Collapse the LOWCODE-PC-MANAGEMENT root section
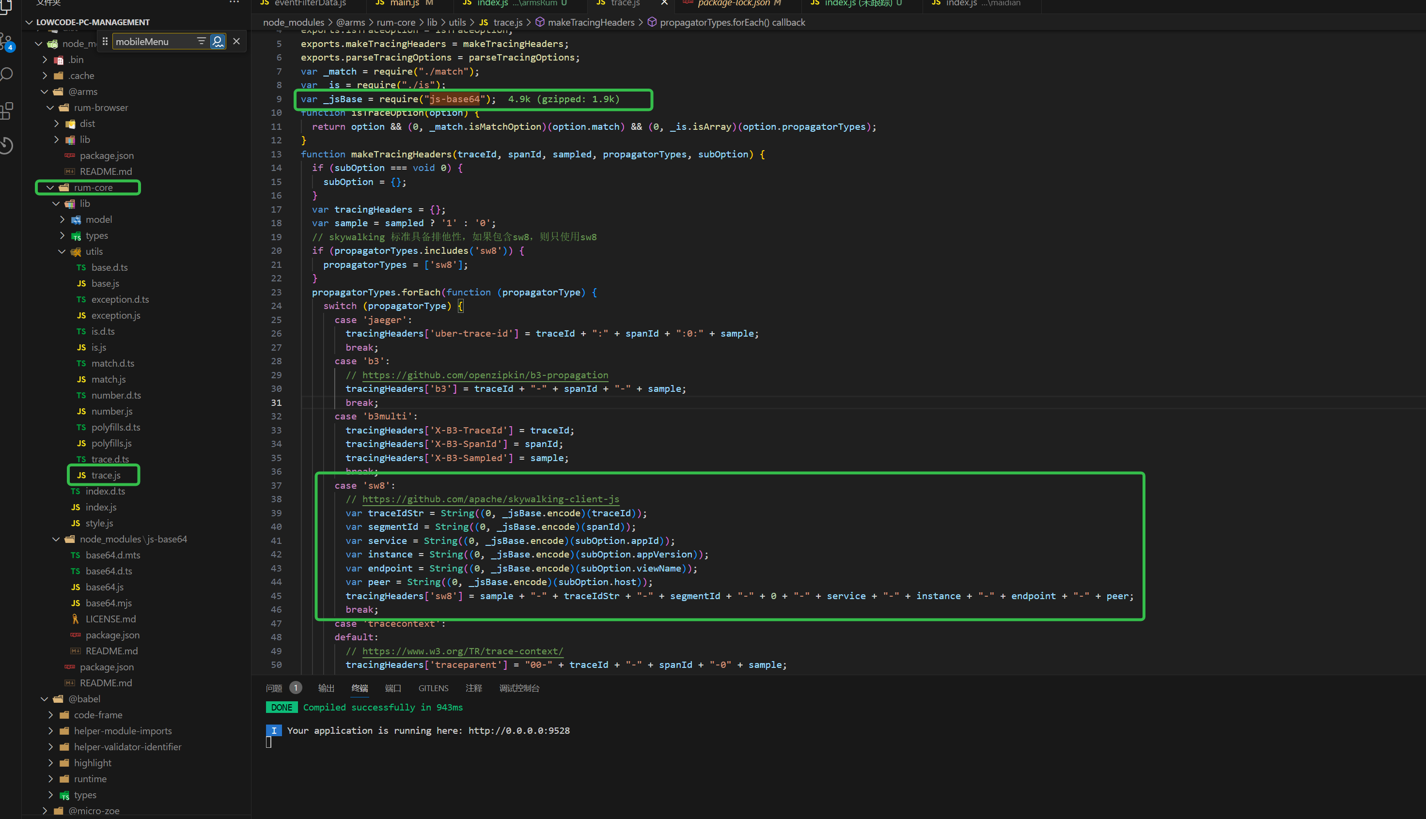Screen dimensions: 1426x819 (29, 22)
